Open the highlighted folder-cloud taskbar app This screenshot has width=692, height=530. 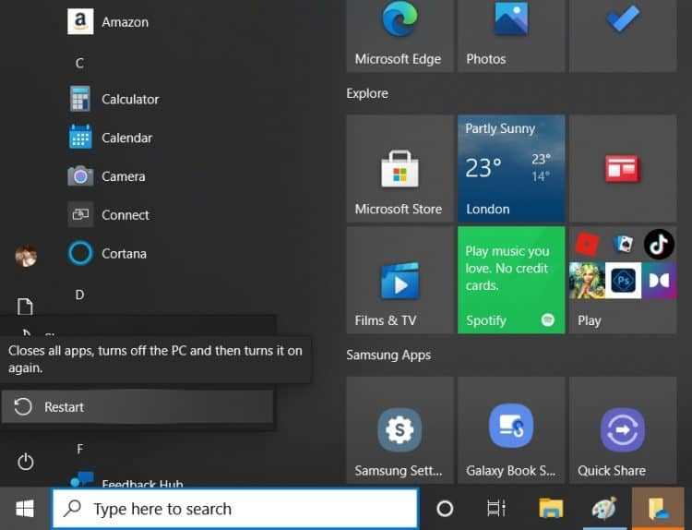tap(658, 509)
